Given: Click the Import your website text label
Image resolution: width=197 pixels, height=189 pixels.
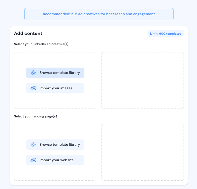Looking at the screenshot, I should point(56,160).
